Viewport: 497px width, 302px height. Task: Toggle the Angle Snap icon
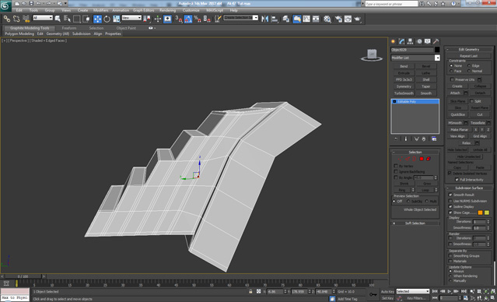tap(188, 19)
